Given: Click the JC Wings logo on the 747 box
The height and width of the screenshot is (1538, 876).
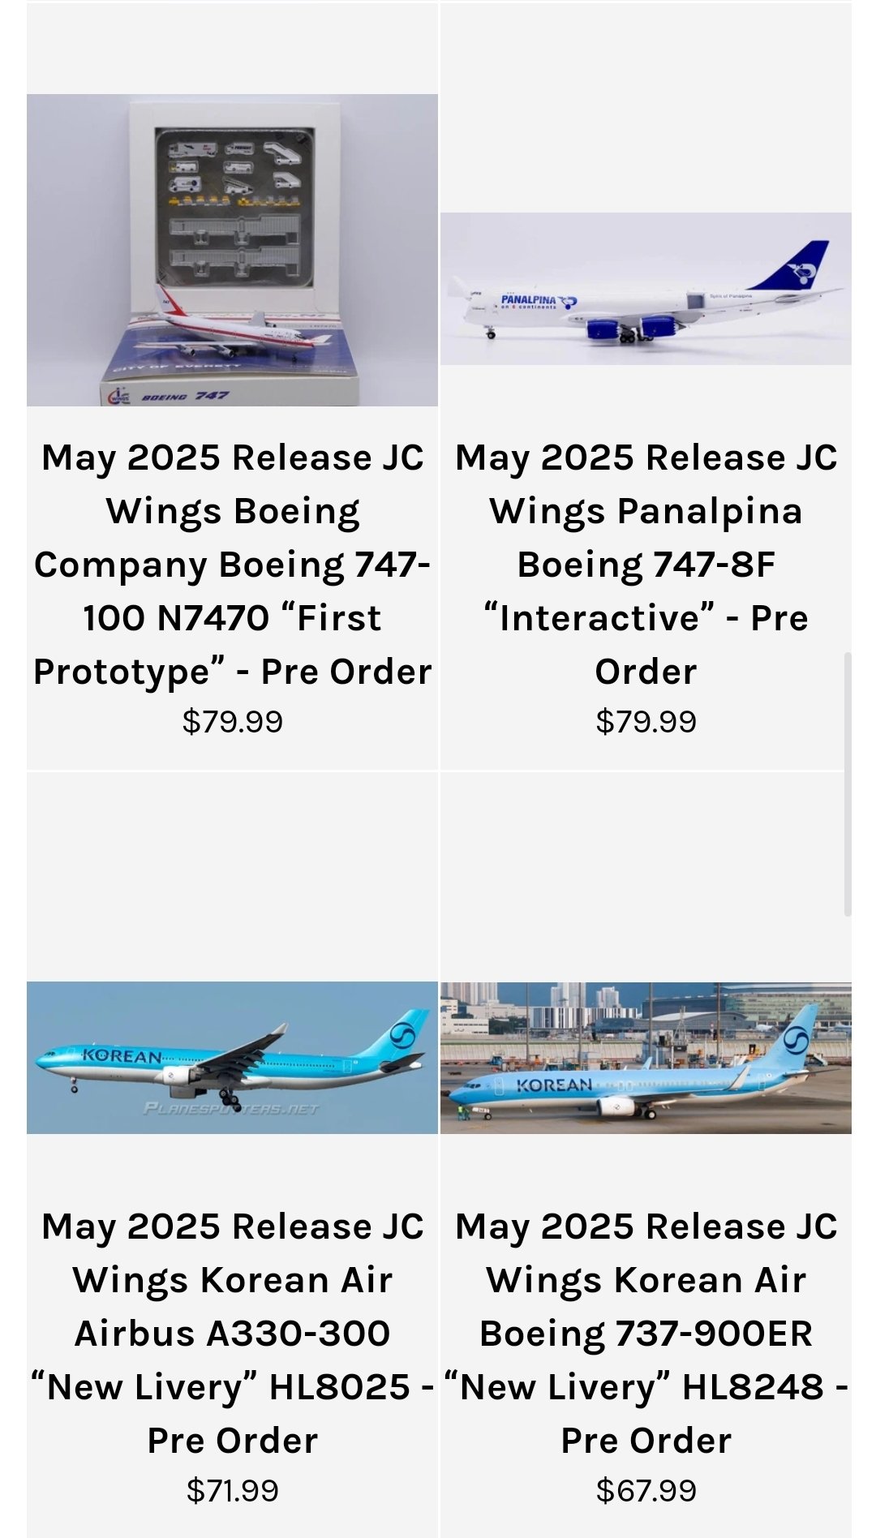Looking at the screenshot, I should pos(118,396).
